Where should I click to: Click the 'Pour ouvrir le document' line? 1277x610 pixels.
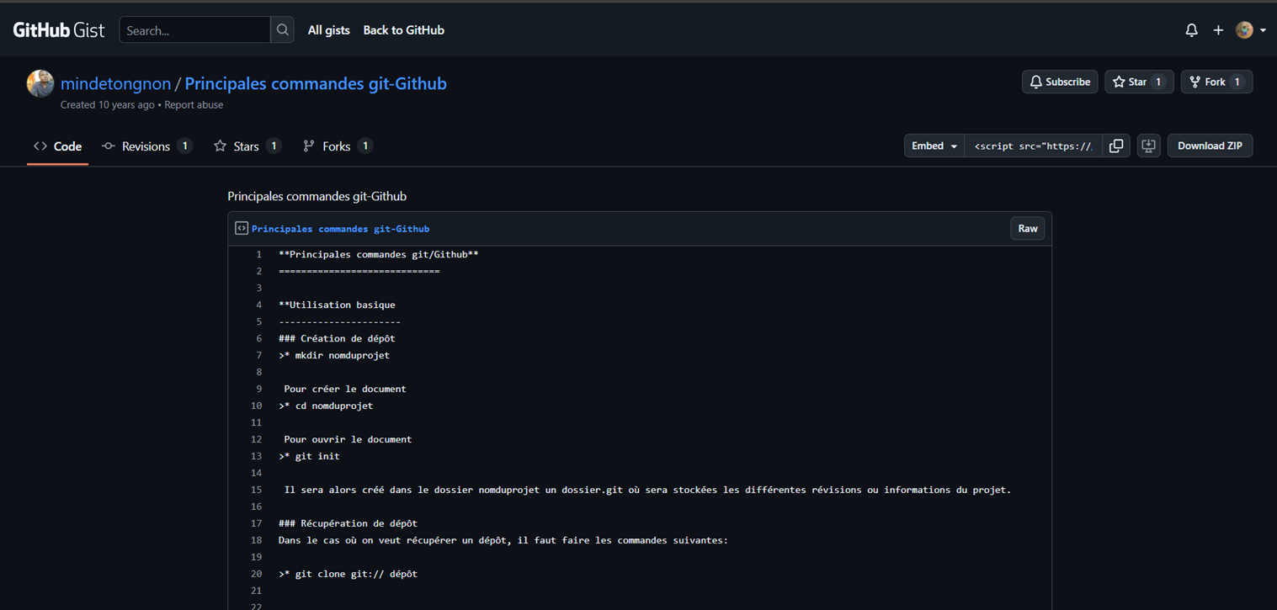click(348, 439)
